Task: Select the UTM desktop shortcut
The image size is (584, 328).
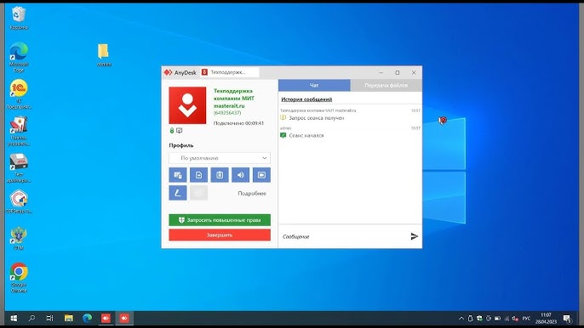Action: 19,239
